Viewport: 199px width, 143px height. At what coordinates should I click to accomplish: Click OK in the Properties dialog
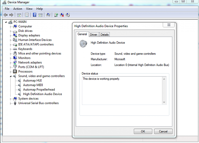pos(143,131)
